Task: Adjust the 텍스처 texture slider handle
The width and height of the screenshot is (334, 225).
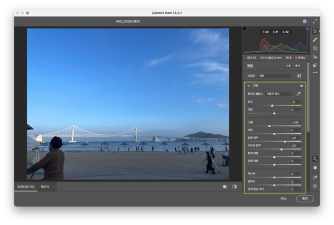Action: coord(274,177)
